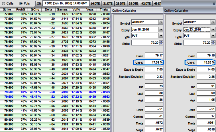This screenshot has width=216, height=132.
Task: Select the Puts radio button
Action: (21, 3)
